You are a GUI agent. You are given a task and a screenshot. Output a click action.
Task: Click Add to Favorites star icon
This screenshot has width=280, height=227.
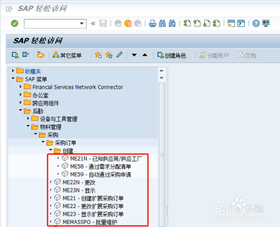click(x=98, y=55)
